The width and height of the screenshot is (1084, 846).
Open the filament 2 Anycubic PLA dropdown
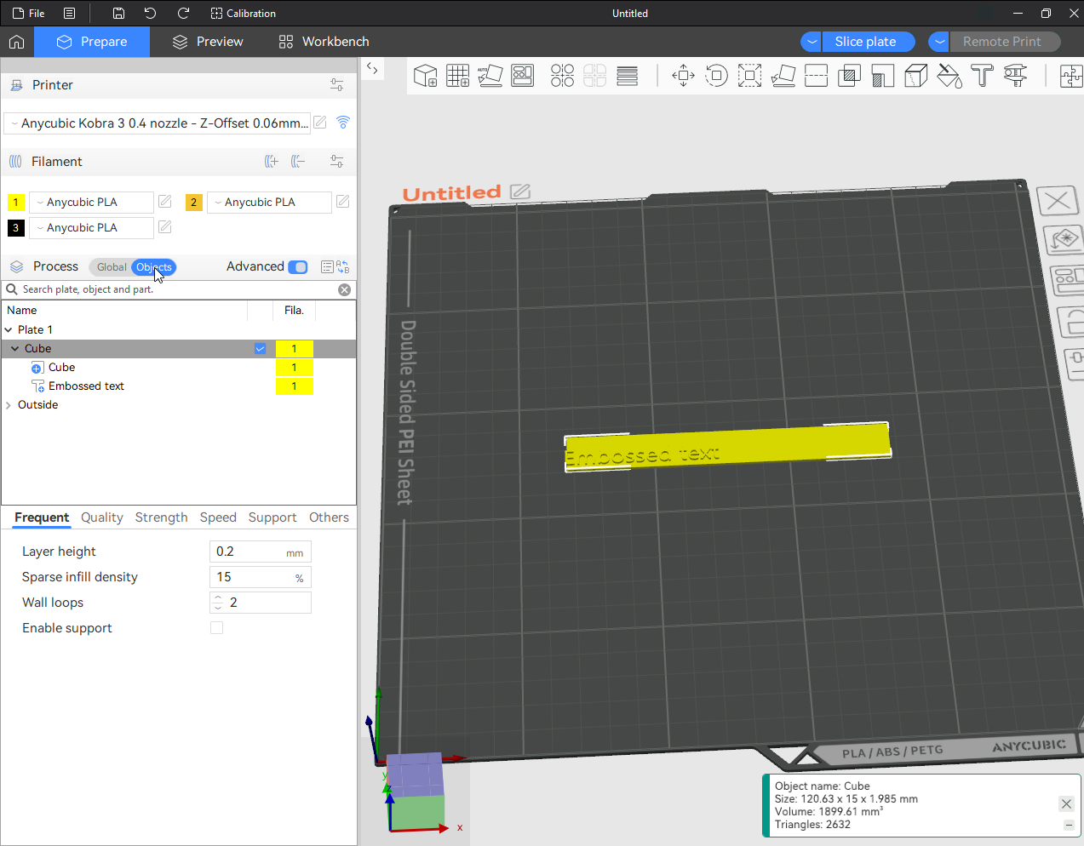tap(268, 203)
